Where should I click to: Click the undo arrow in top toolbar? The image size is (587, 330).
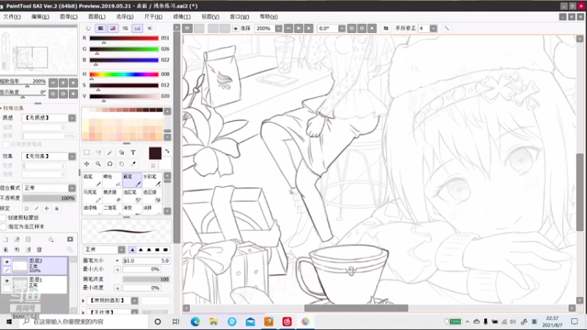(x=188, y=29)
